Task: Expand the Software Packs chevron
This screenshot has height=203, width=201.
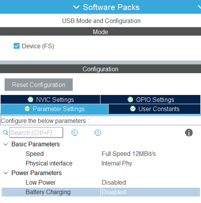Action: (76, 7)
